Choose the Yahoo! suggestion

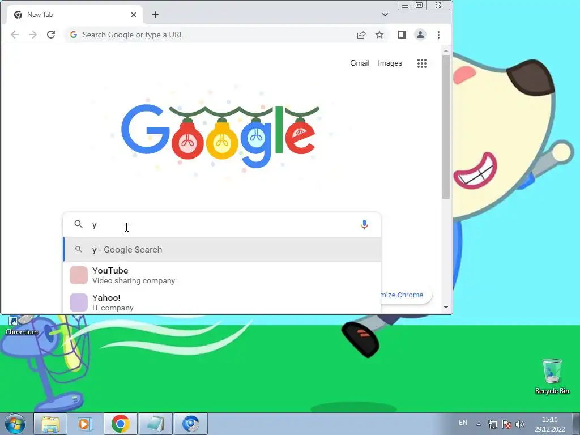222,302
